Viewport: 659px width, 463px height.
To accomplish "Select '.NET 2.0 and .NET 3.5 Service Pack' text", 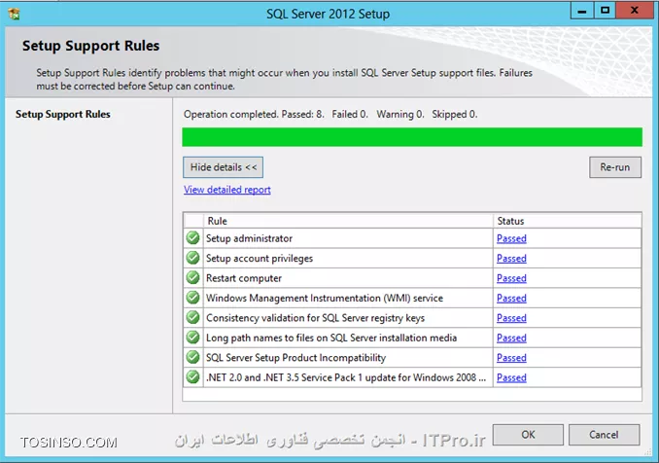I will click(346, 377).
